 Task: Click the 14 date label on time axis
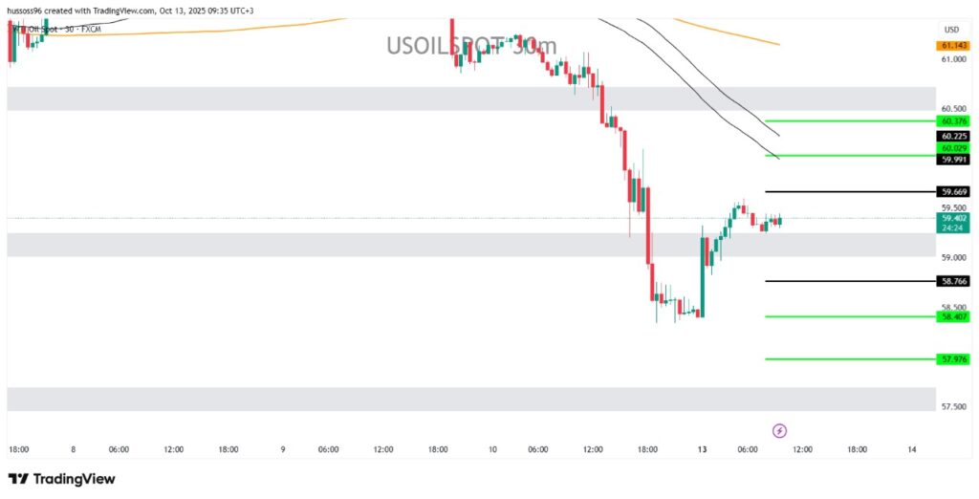point(911,449)
